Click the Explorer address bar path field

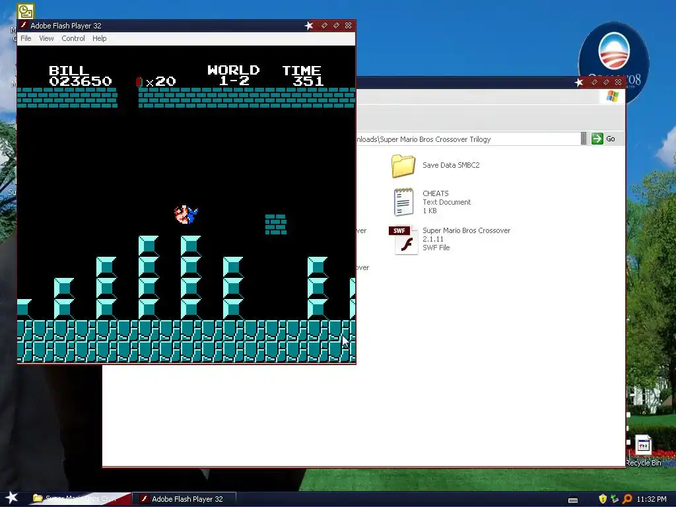point(468,139)
